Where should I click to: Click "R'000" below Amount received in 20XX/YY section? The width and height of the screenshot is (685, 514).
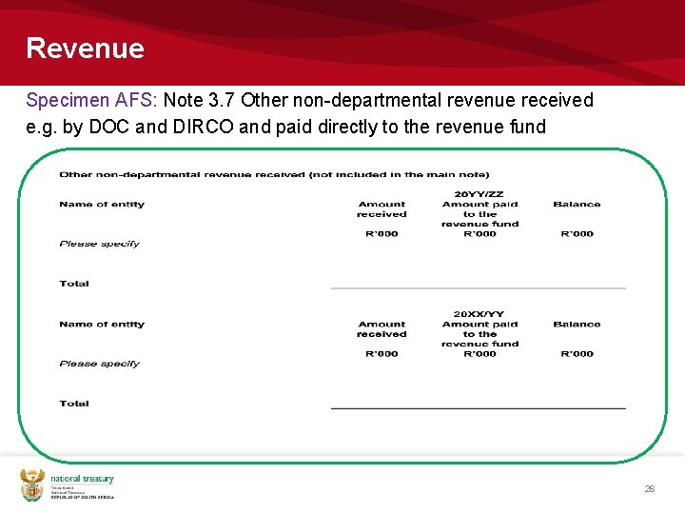click(x=382, y=353)
